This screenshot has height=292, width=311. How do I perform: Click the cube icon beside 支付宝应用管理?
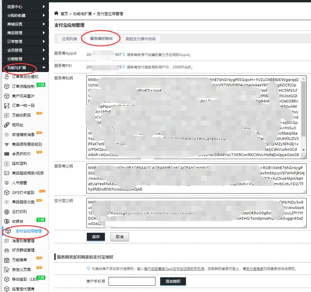point(8,231)
